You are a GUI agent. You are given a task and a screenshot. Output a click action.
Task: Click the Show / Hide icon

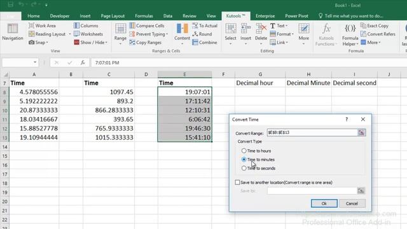(x=76, y=43)
